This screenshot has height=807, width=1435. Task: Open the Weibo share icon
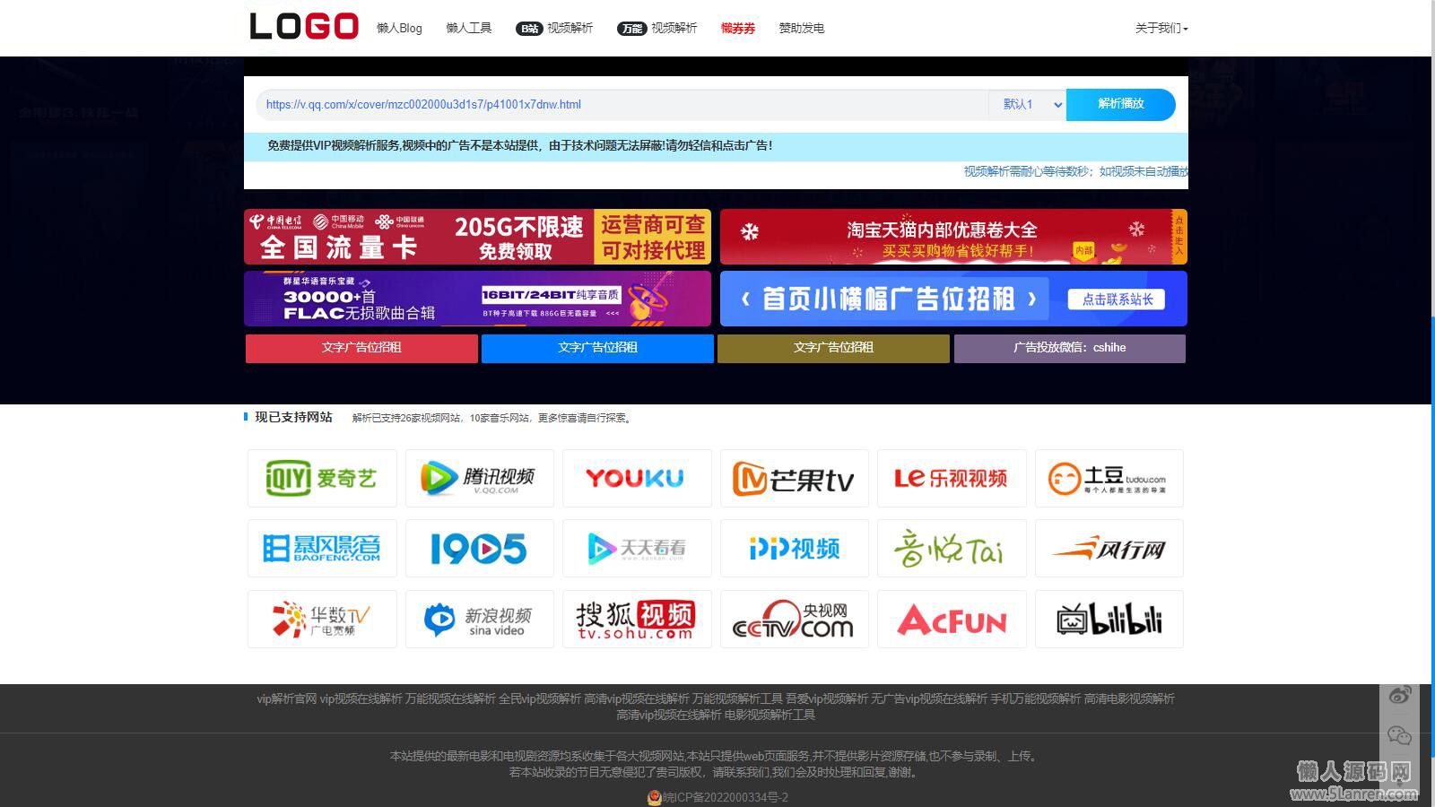point(1399,695)
